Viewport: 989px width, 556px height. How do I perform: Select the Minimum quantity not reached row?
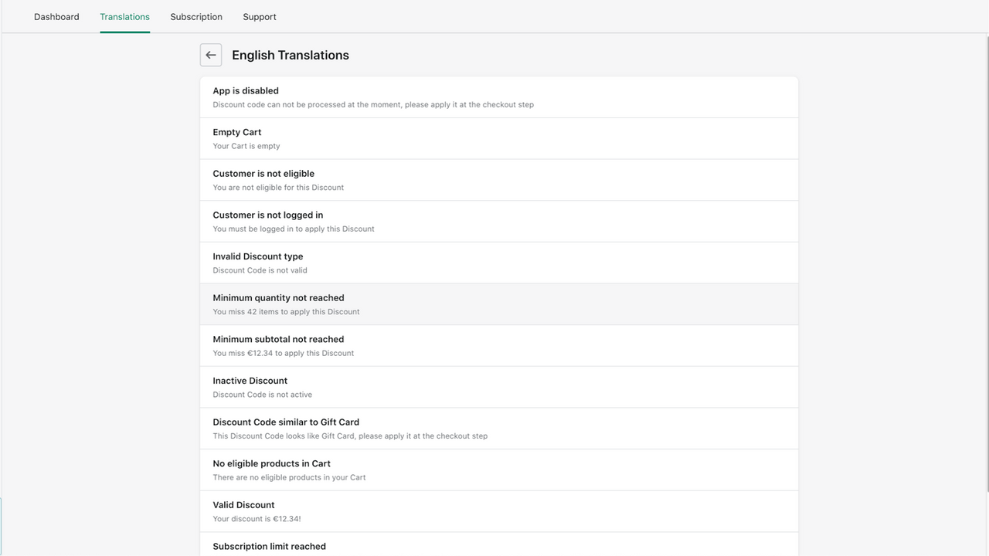pos(499,303)
